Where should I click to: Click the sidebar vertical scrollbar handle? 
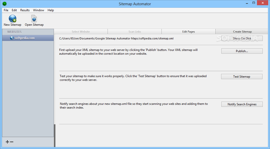click(x=55, y=136)
